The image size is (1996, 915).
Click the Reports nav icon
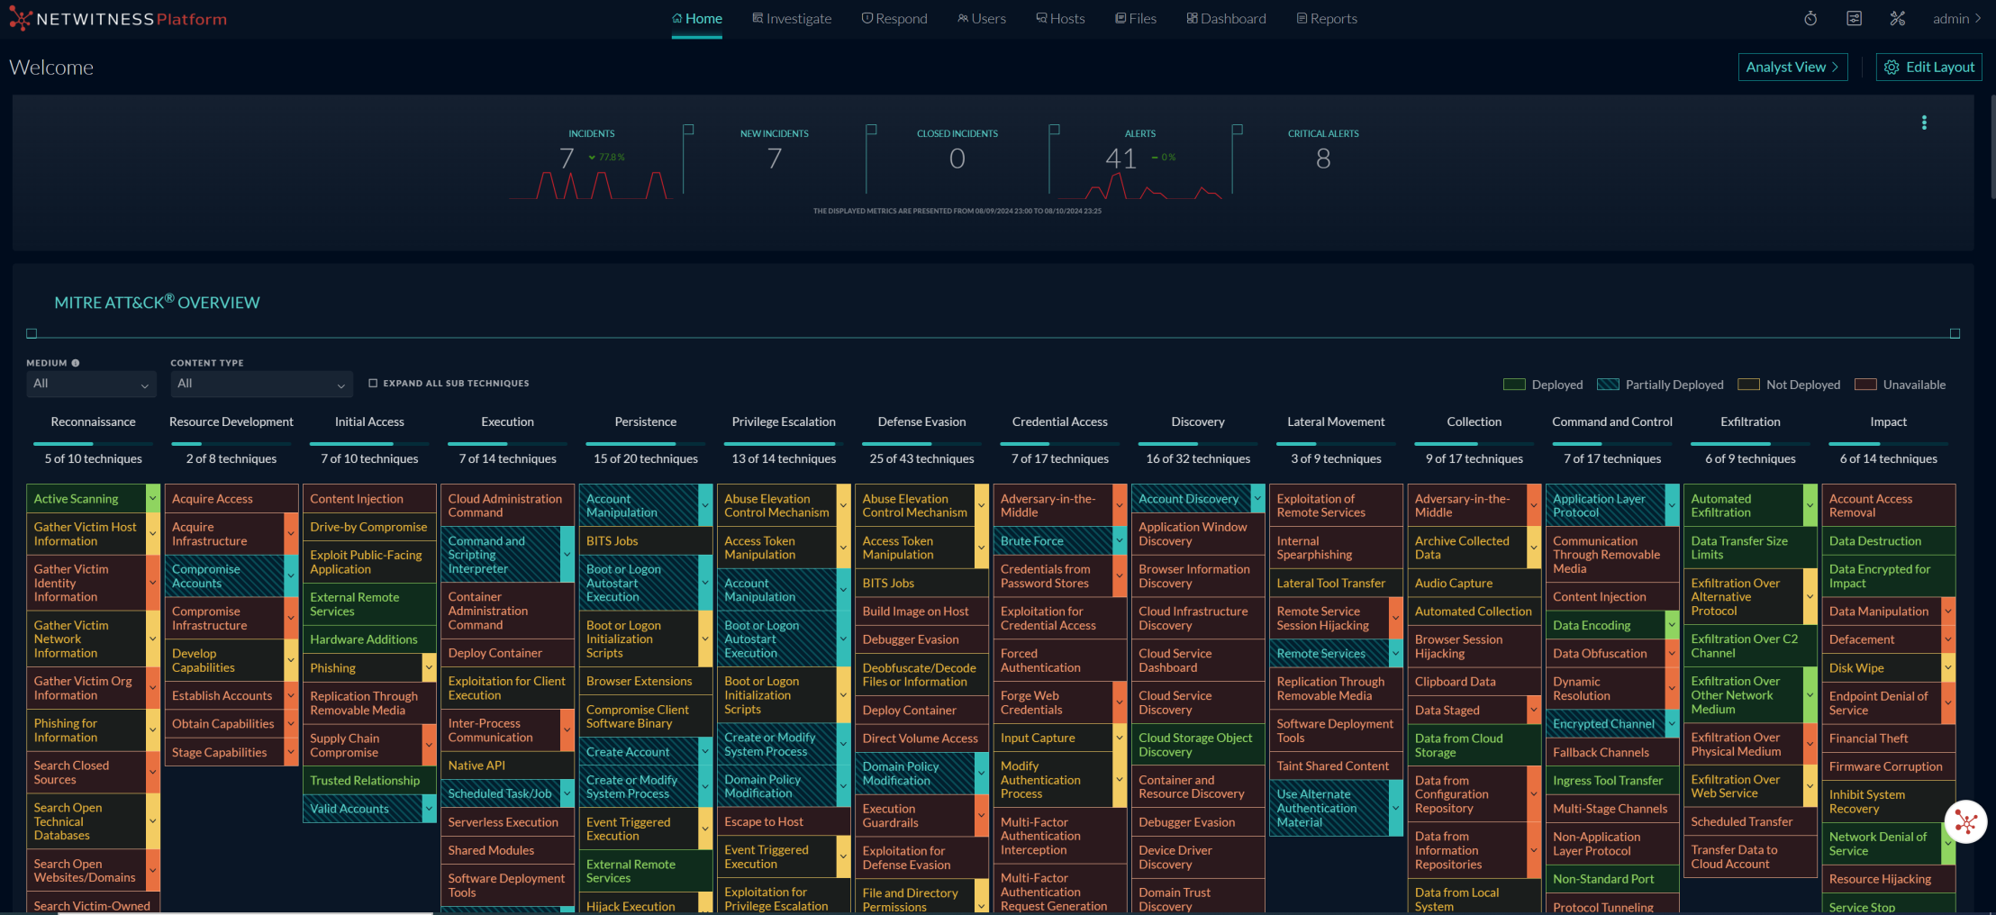pyautogui.click(x=1302, y=18)
